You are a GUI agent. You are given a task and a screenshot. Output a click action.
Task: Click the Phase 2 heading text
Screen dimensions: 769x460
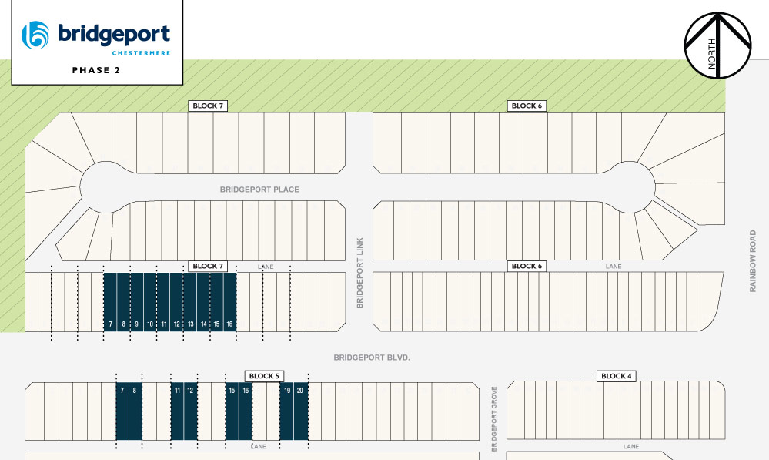[95, 70]
